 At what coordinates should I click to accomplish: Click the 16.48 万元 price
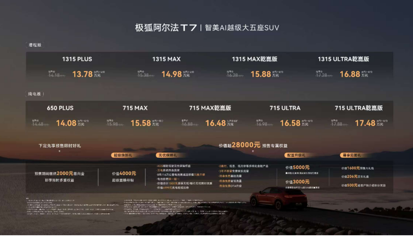219,123
